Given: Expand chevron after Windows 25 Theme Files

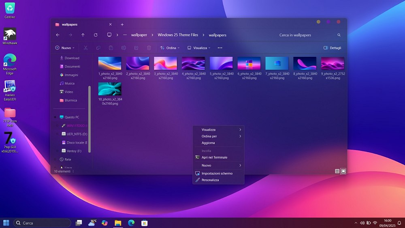Looking at the screenshot, I should pyautogui.click(x=204, y=35).
